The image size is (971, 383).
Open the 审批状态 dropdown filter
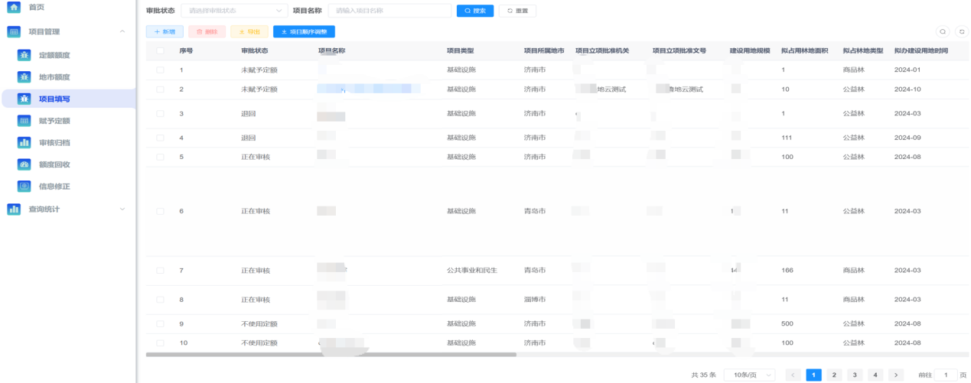[x=233, y=11]
